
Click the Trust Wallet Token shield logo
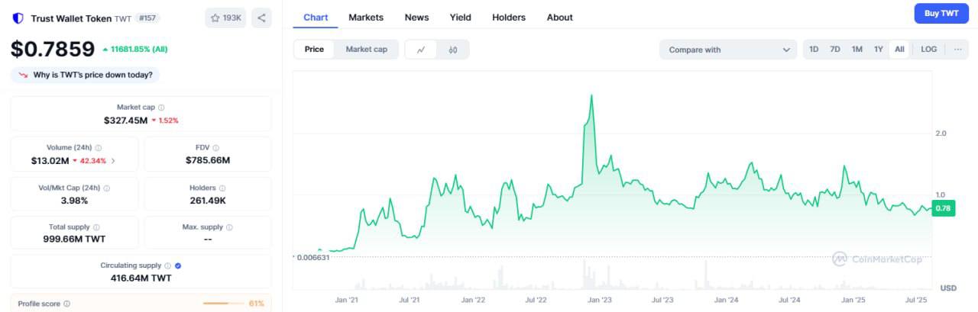point(18,18)
